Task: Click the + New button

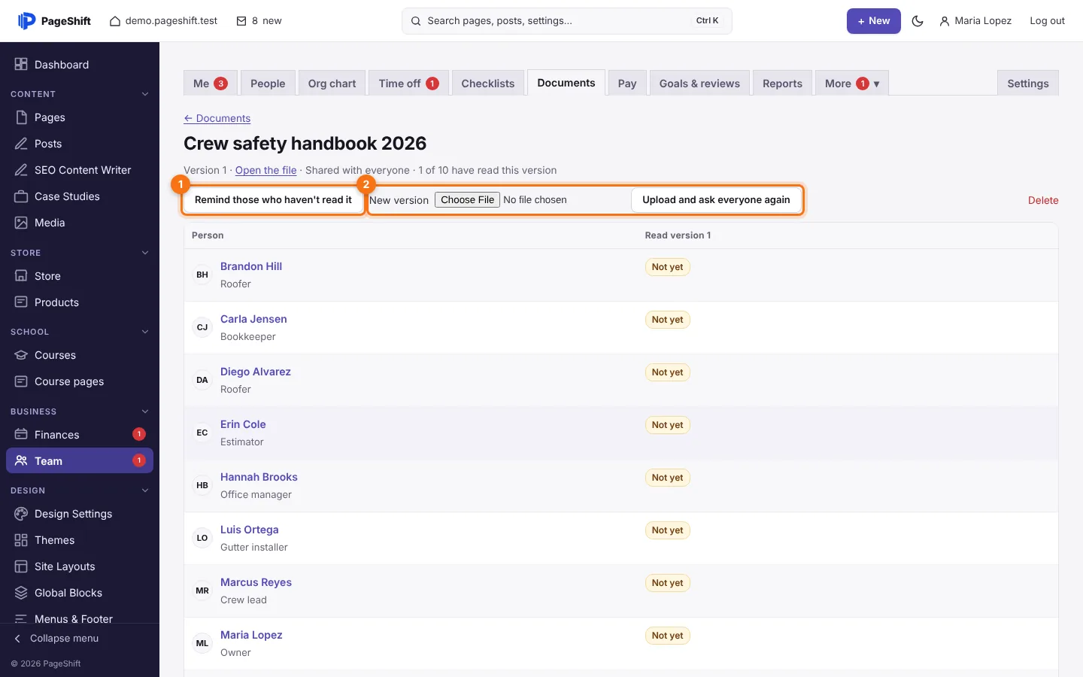Action: (873, 21)
